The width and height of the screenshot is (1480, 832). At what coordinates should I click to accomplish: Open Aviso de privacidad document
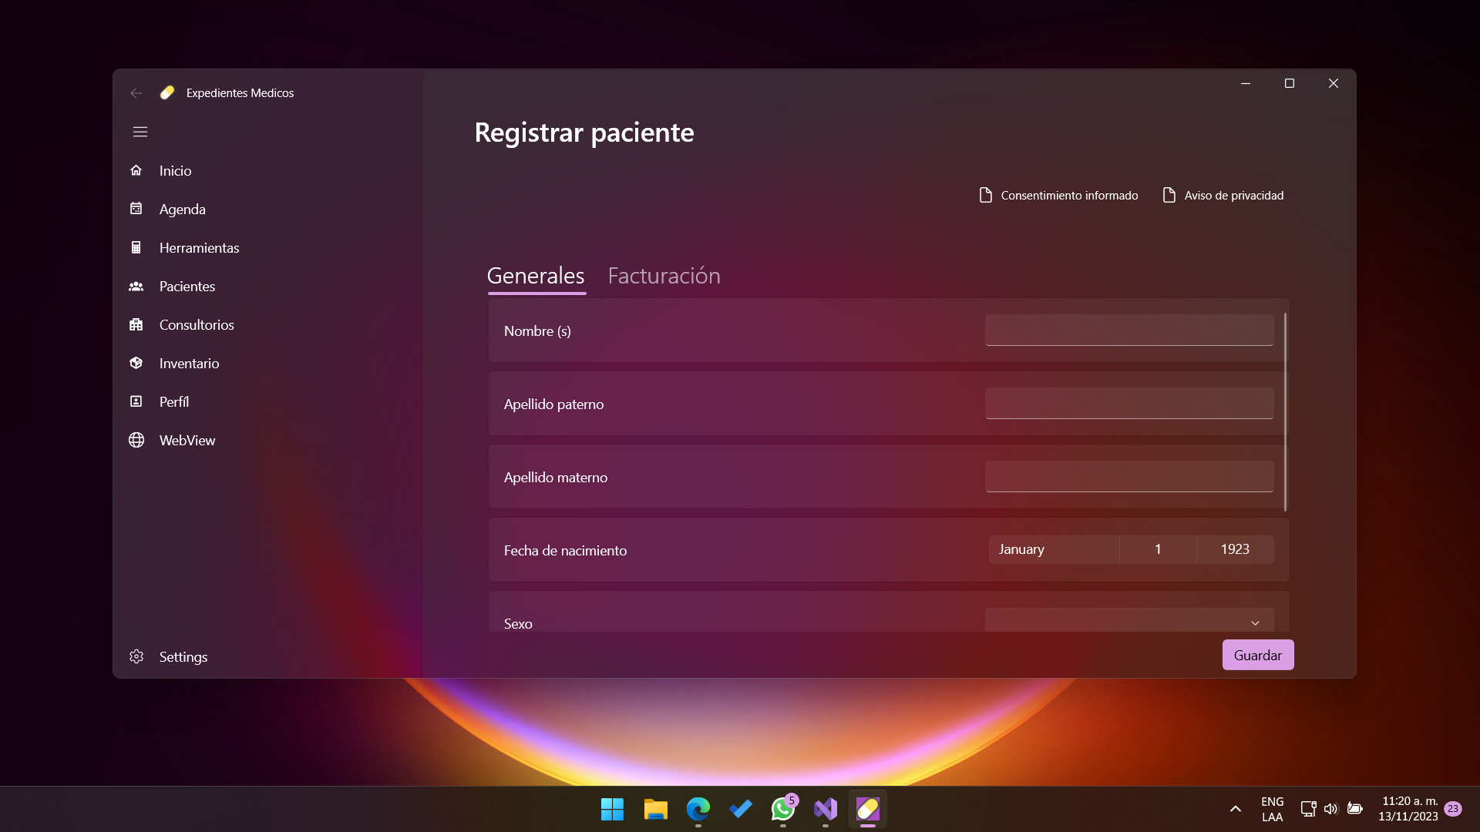[x=1223, y=196]
